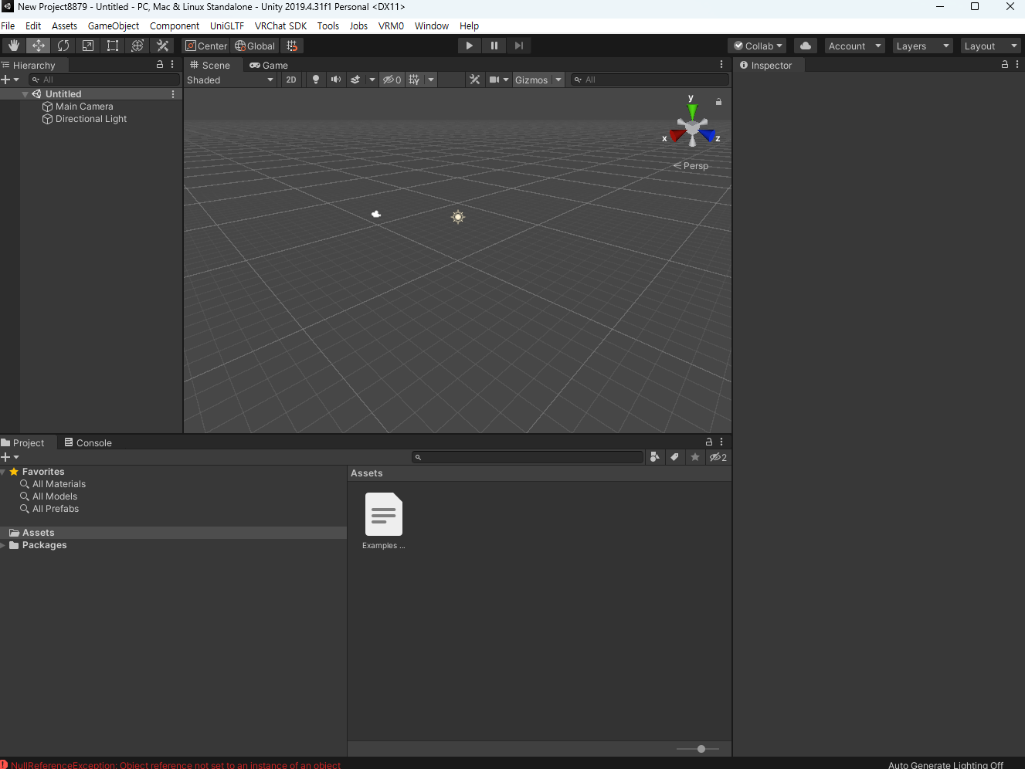Viewport: 1025px width, 769px height.
Task: Open Inspector panel options menu
Action: click(x=1017, y=65)
